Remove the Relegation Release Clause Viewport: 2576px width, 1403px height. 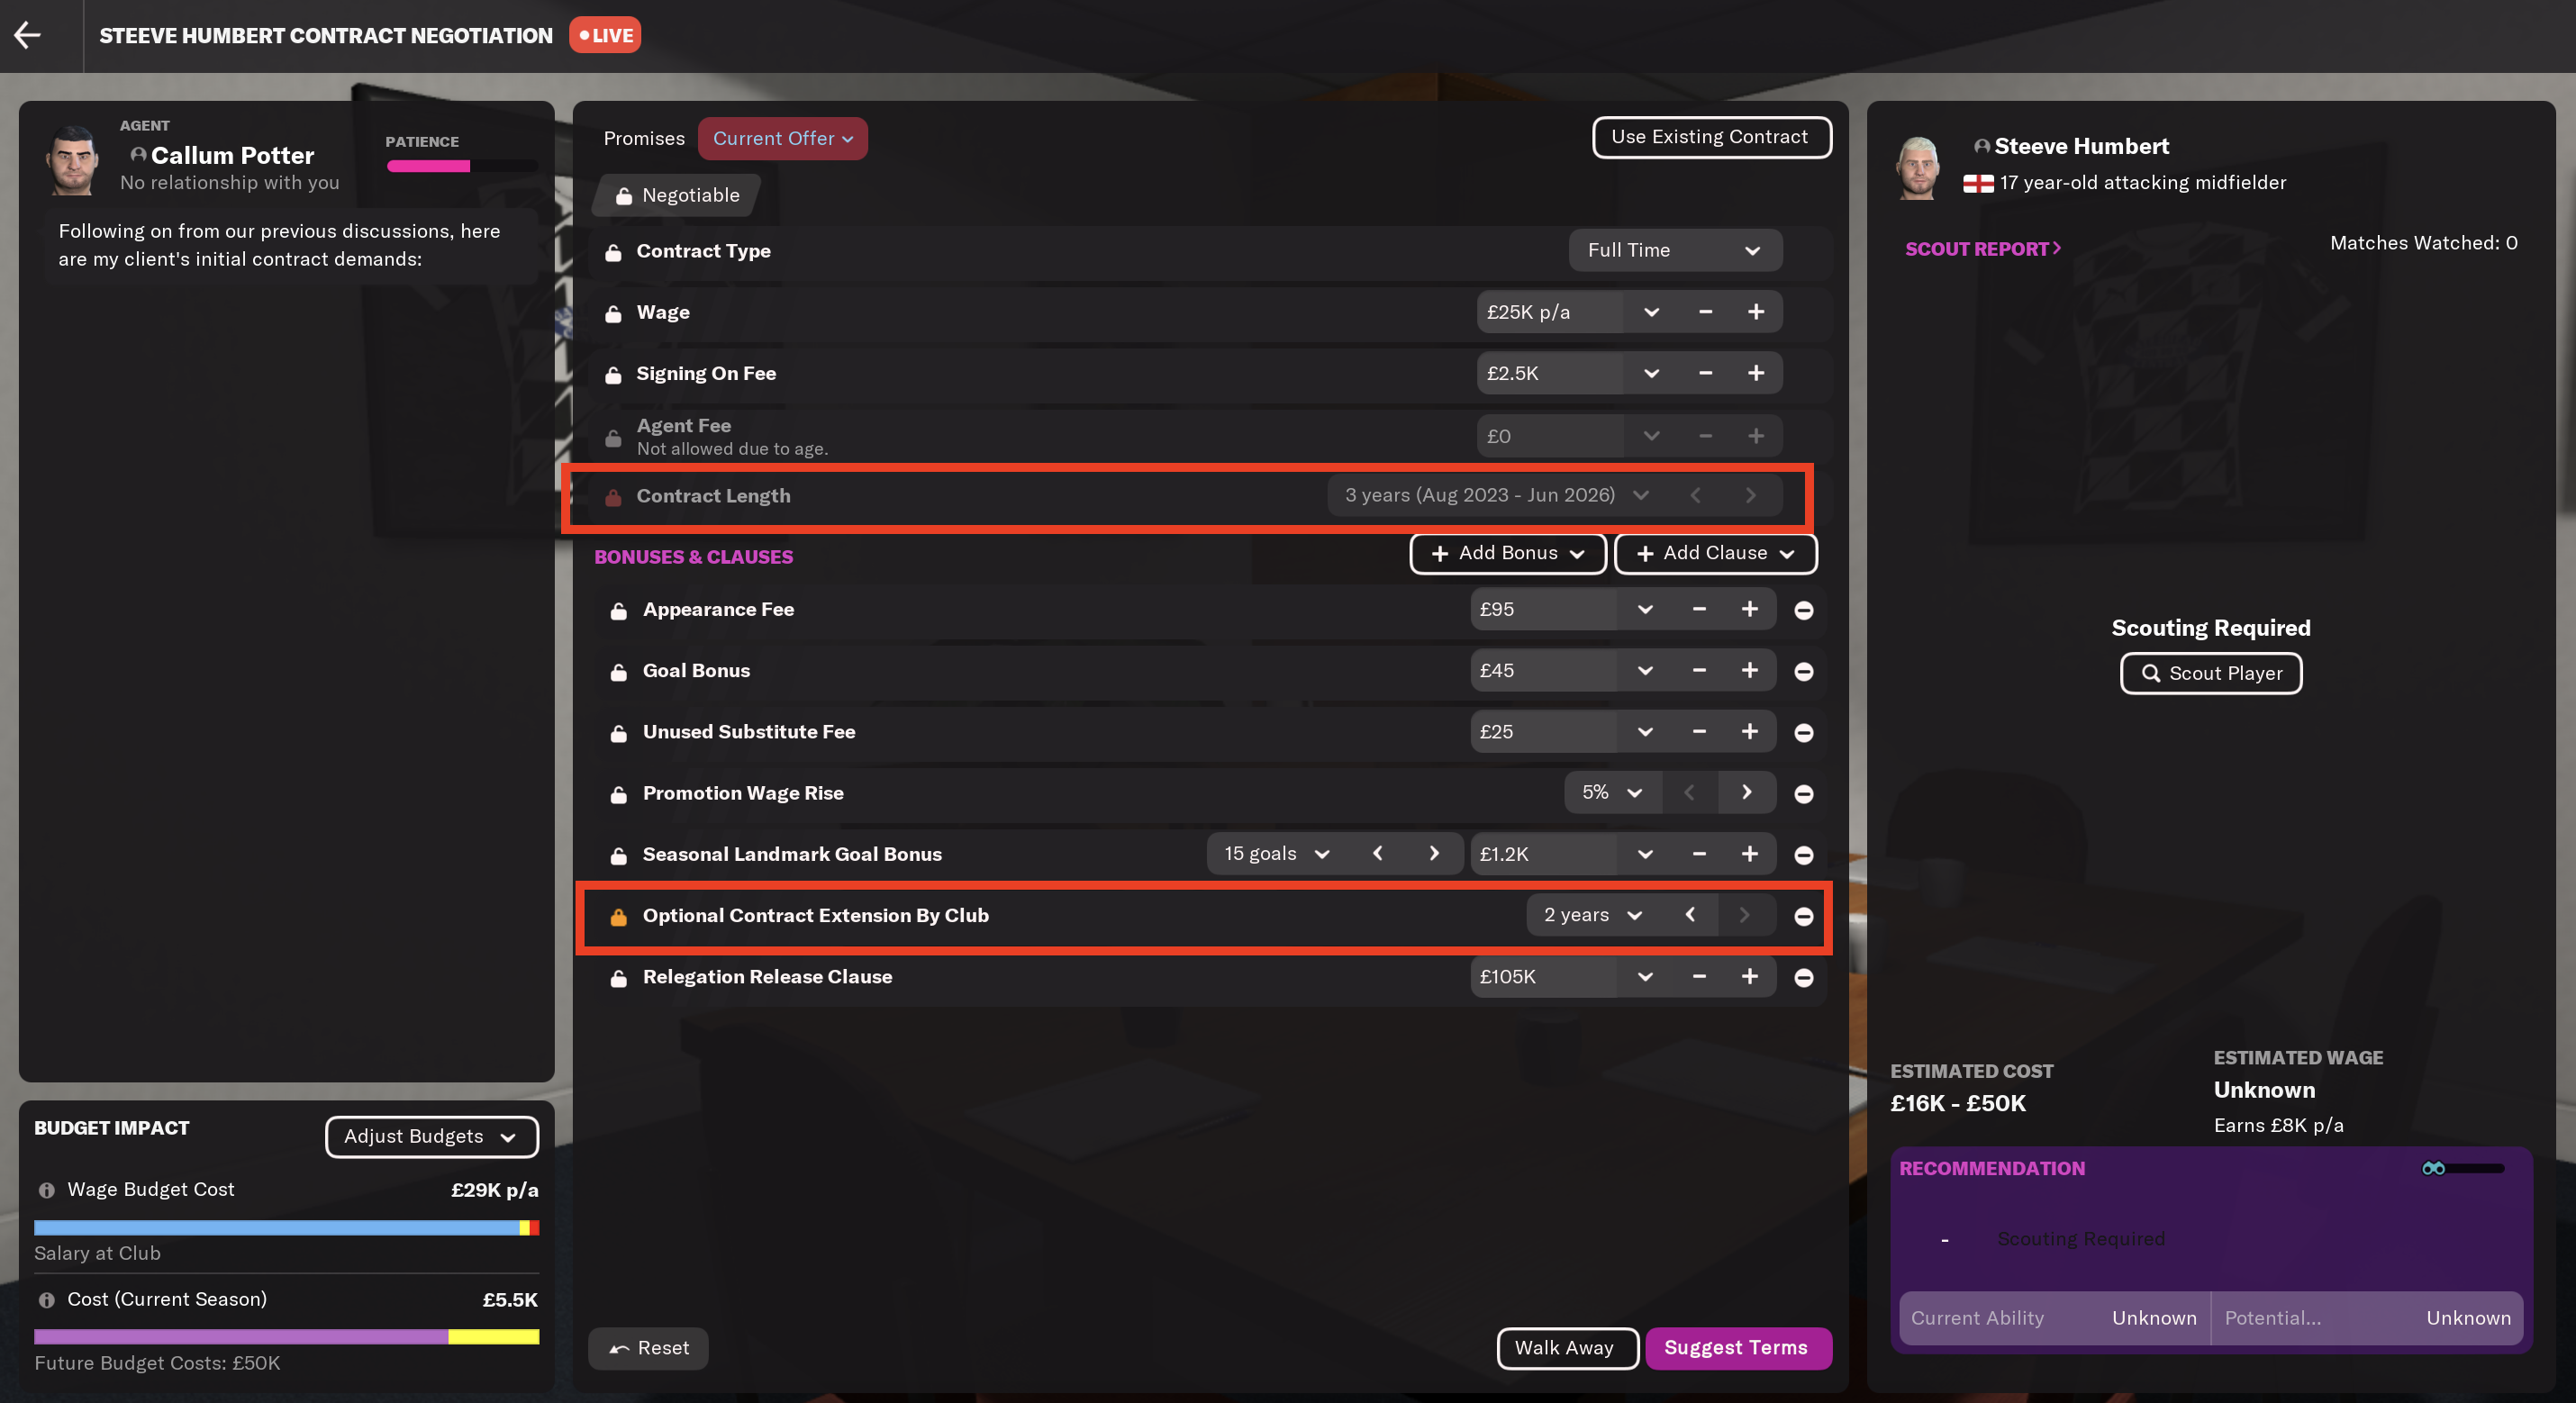coord(1803,977)
